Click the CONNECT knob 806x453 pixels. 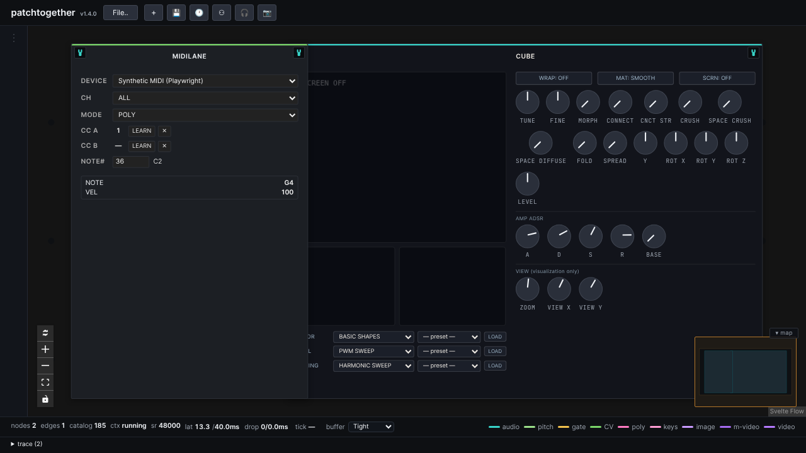click(x=620, y=102)
